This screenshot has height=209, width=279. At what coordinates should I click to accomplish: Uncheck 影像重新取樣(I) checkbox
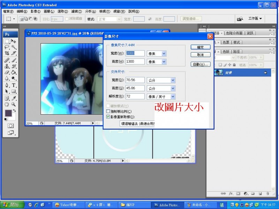(108, 117)
